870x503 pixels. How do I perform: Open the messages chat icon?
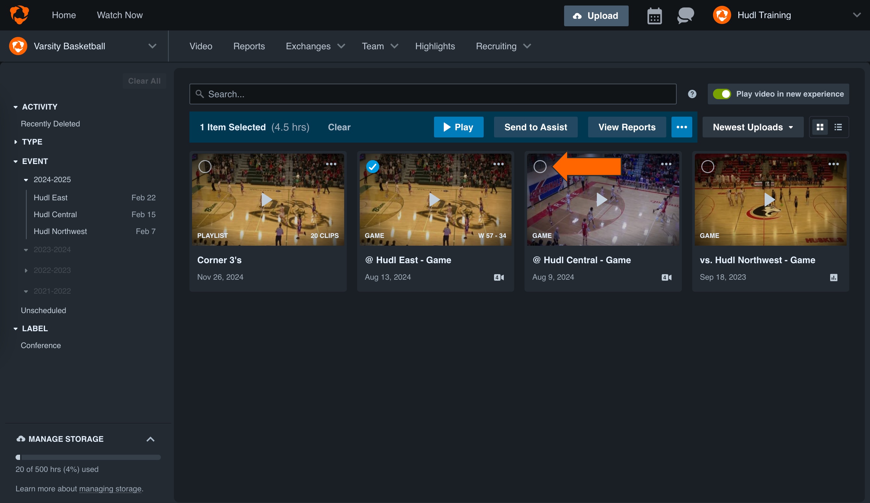click(x=685, y=15)
